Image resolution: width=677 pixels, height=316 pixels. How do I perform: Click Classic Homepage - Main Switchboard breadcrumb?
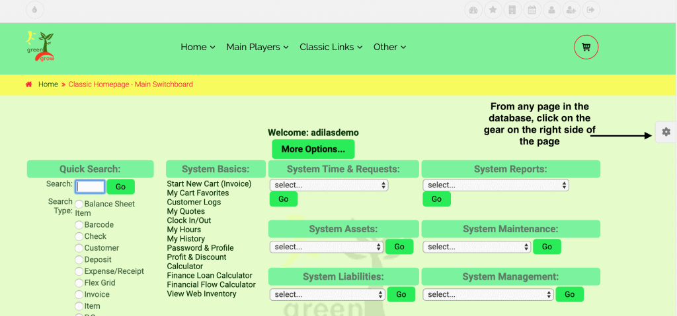pos(130,84)
